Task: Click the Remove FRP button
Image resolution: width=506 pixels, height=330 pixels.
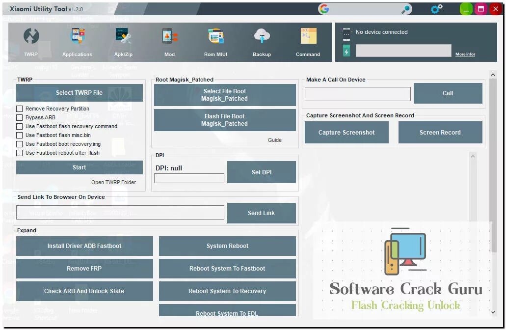Action: pyautogui.click(x=84, y=269)
